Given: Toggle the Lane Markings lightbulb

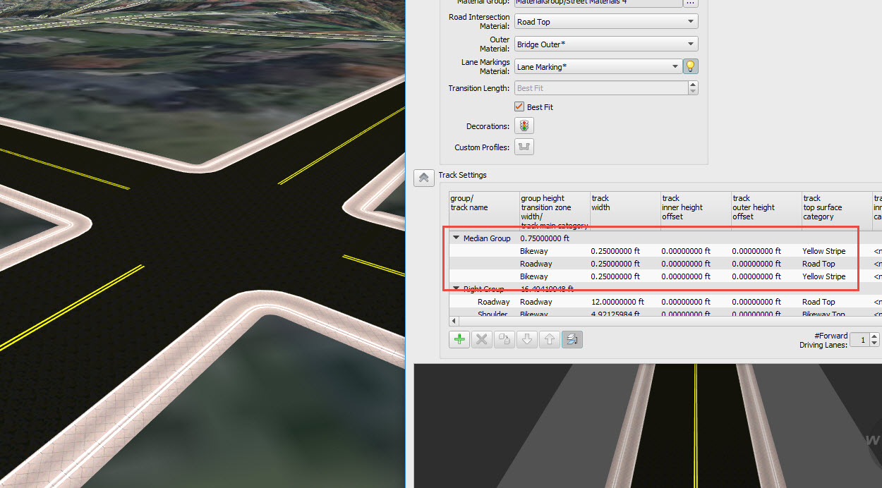Looking at the screenshot, I should (690, 66).
